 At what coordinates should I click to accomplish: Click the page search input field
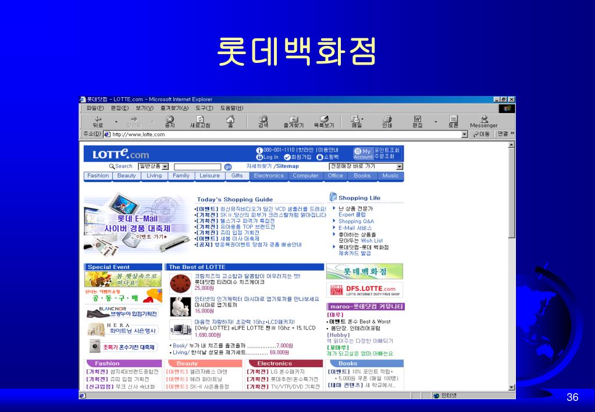(197, 166)
